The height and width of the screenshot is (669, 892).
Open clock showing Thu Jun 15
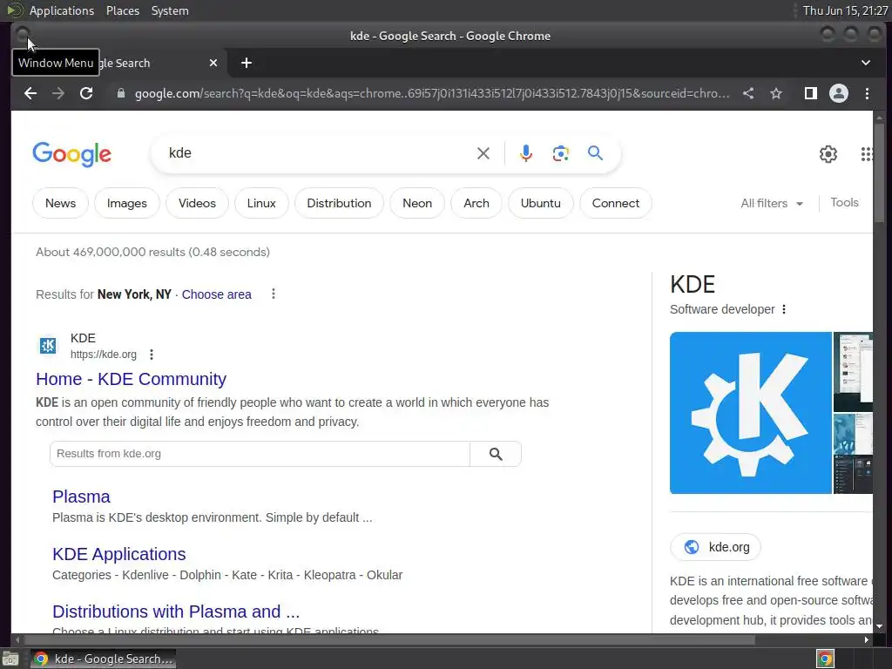pos(845,10)
